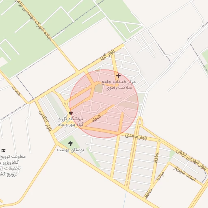
Task: Click the اتحاد street label
Action: click(96, 118)
